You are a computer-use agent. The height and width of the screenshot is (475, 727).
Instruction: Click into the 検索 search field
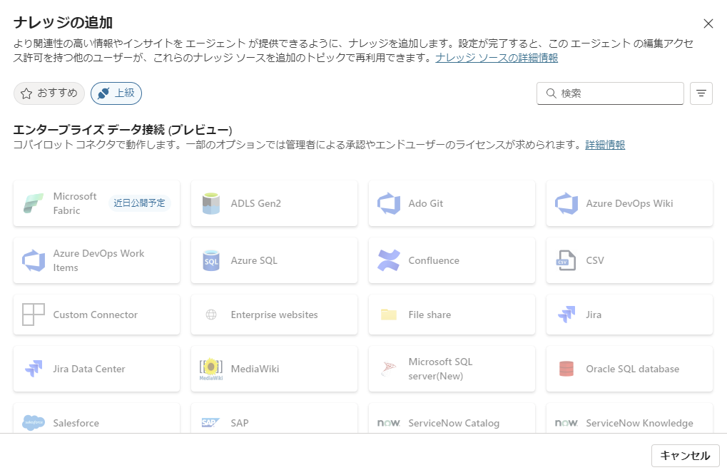[x=610, y=93]
